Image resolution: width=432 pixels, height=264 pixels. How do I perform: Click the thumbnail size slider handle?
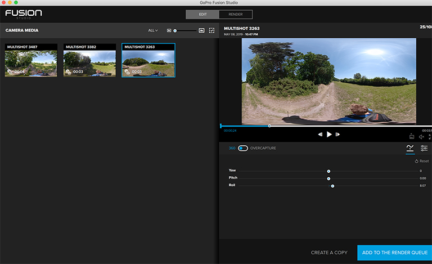pos(175,31)
